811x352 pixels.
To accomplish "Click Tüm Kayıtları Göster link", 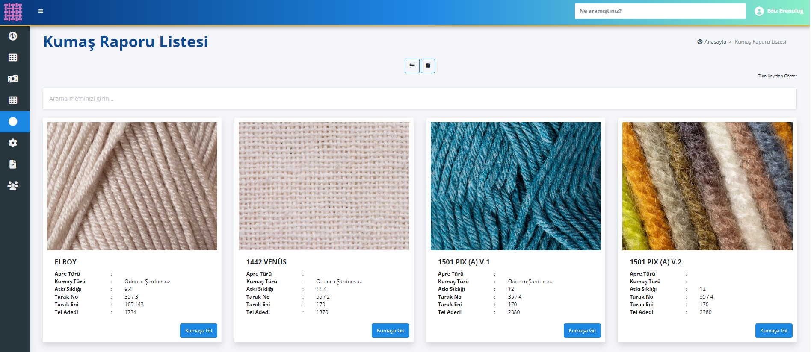I will (x=777, y=76).
